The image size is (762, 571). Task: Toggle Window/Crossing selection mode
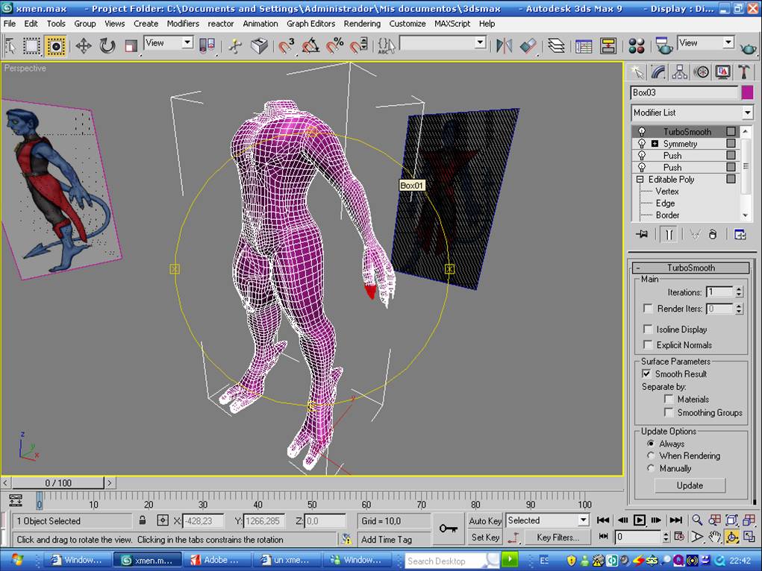pyautogui.click(x=56, y=46)
